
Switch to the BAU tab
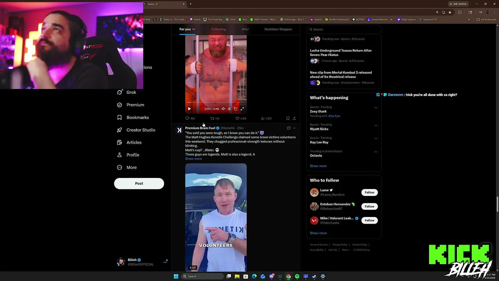pos(245,29)
